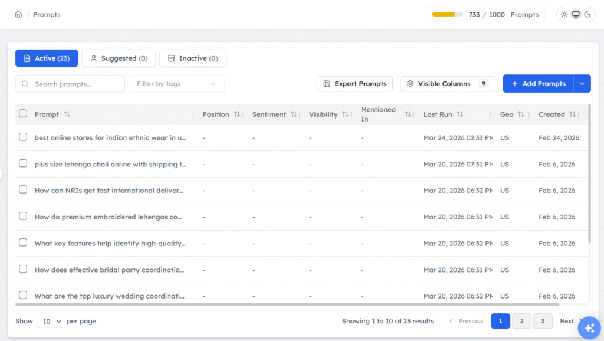Sort by Geo column arrows
The height and width of the screenshot is (341, 604).
point(521,114)
